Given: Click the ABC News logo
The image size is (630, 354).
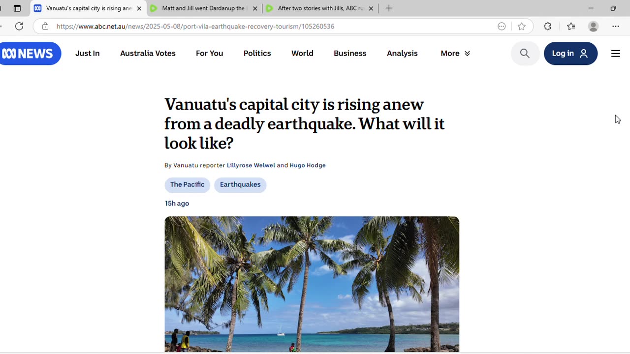Looking at the screenshot, I should (30, 54).
